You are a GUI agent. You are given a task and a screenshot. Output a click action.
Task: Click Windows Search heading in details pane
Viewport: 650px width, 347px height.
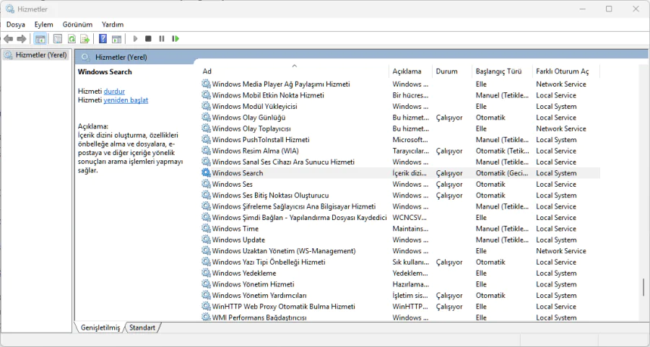pos(105,71)
